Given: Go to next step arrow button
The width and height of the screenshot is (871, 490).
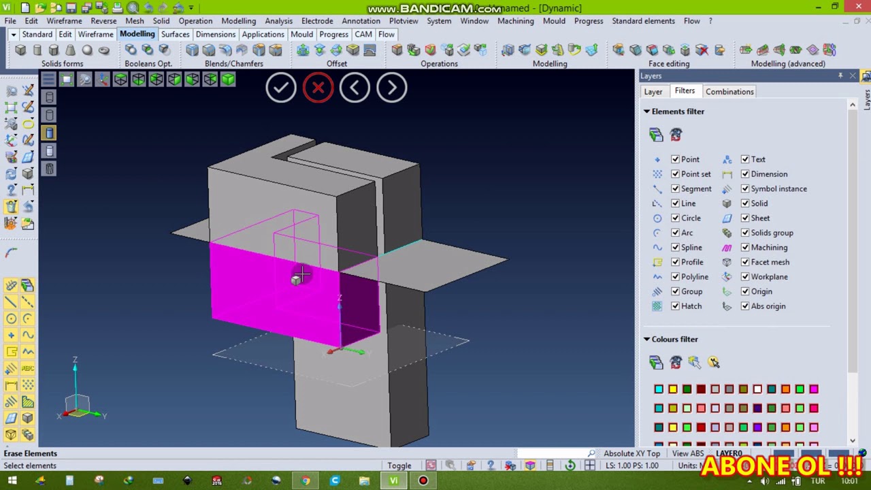Looking at the screenshot, I should (392, 87).
